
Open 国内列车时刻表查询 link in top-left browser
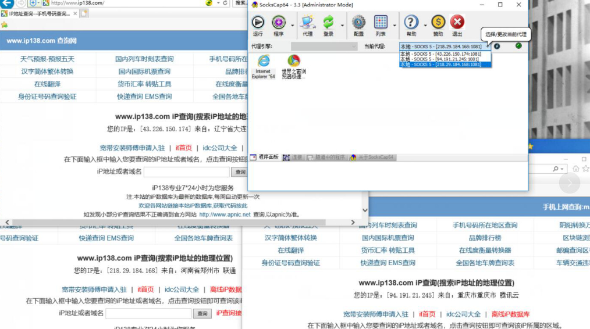click(144, 59)
